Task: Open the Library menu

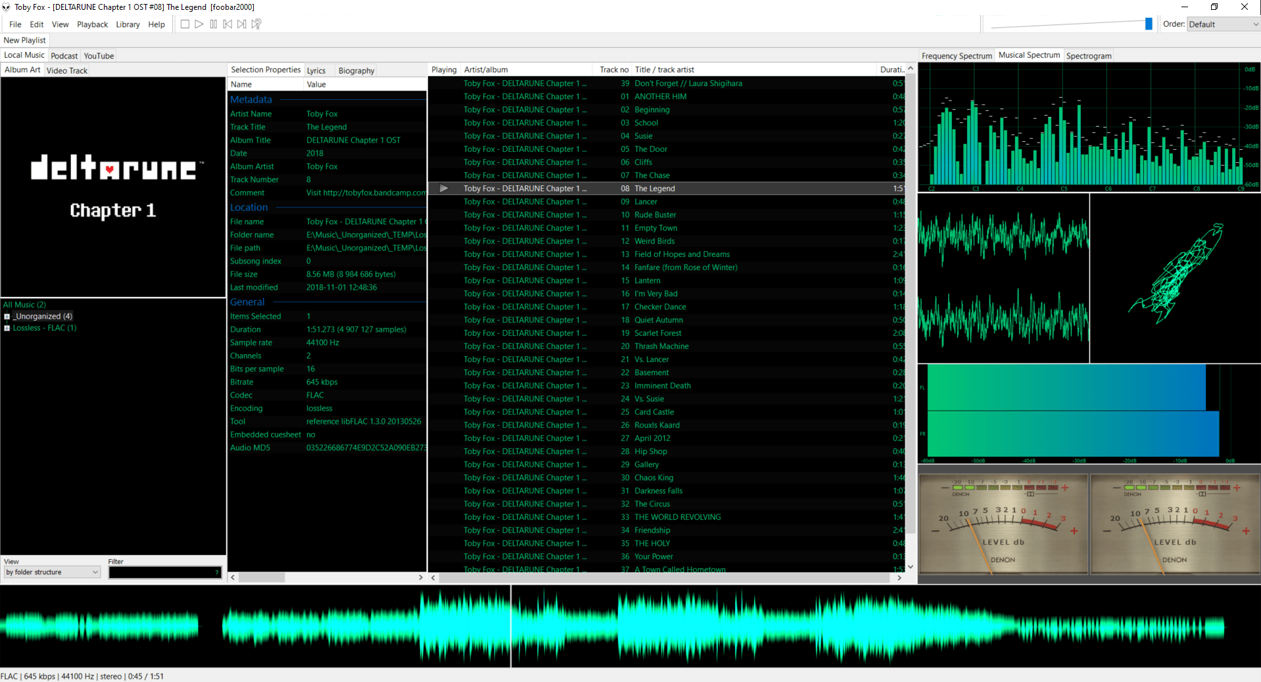Action: pos(128,24)
